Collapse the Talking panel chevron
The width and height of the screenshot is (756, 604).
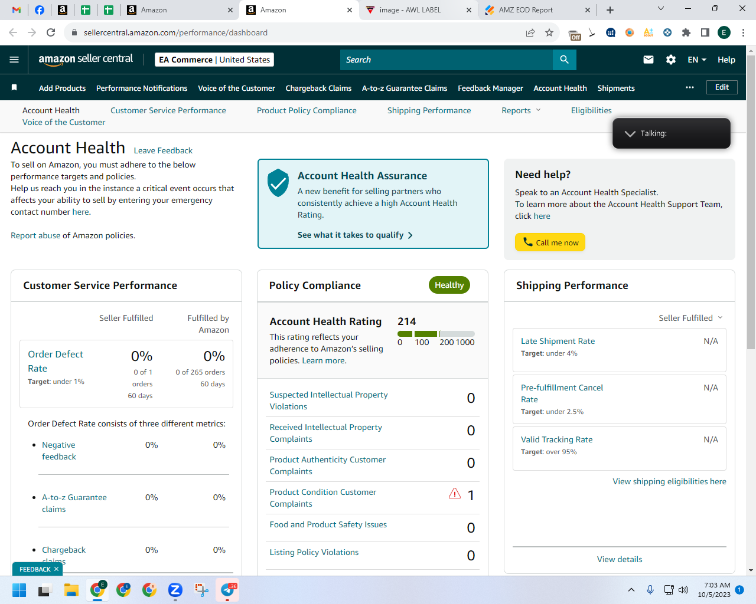click(x=630, y=133)
